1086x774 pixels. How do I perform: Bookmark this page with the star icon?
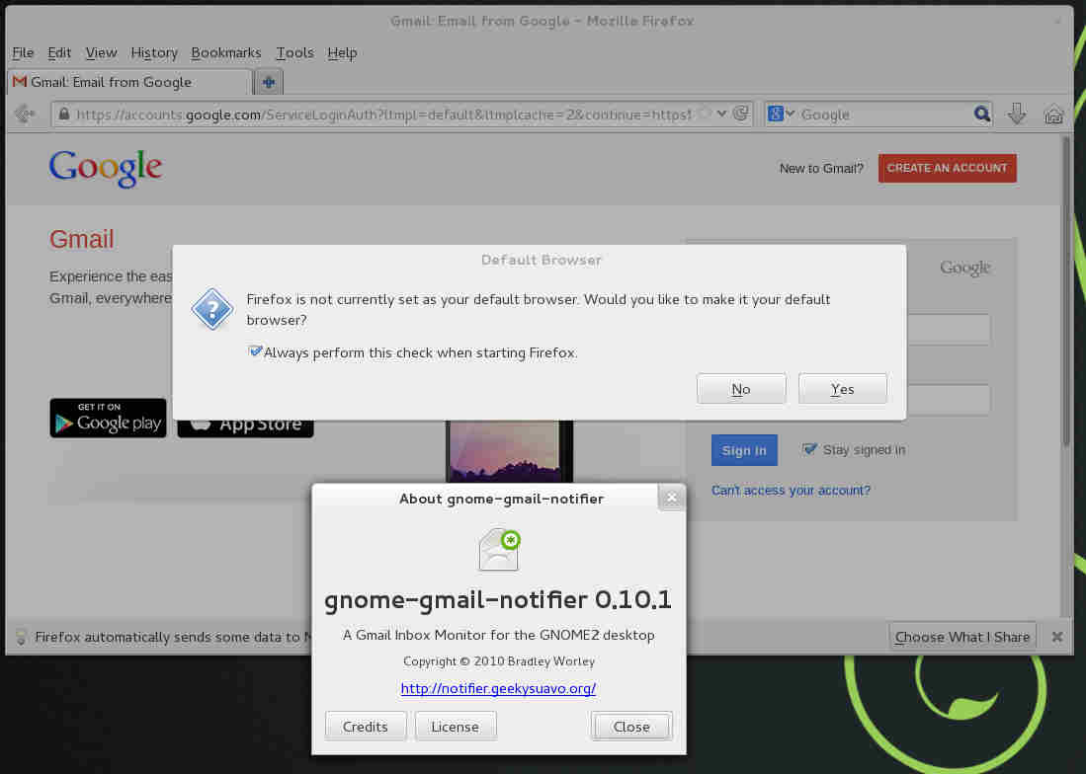(704, 114)
